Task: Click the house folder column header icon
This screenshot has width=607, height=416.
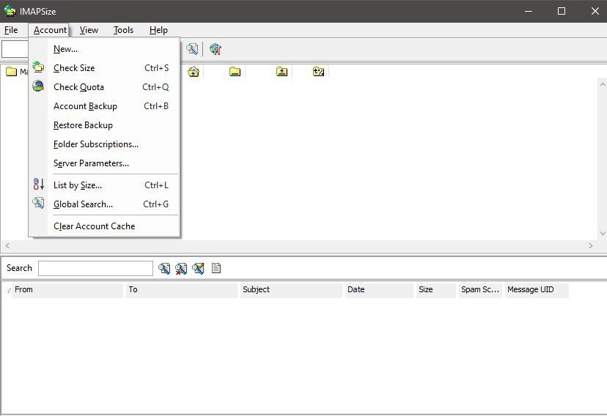Action: point(193,72)
